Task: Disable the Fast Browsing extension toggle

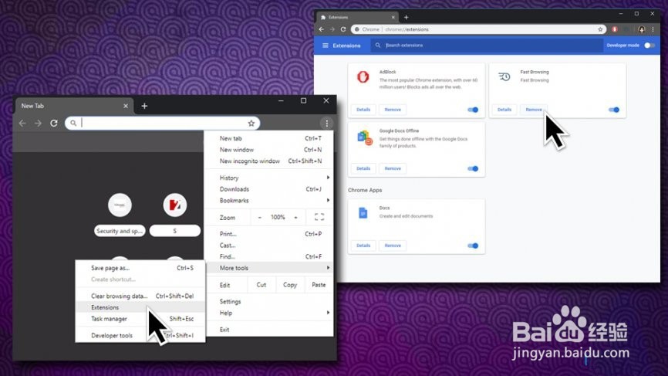Action: tap(614, 110)
